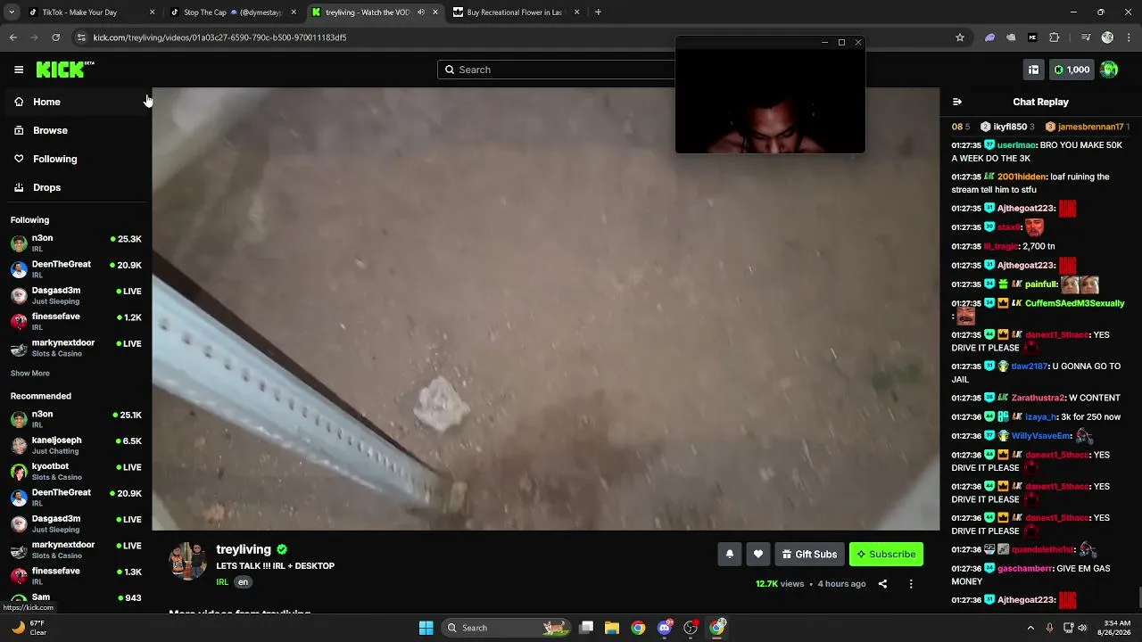Follow treyliving with the heart button

pos(758,555)
